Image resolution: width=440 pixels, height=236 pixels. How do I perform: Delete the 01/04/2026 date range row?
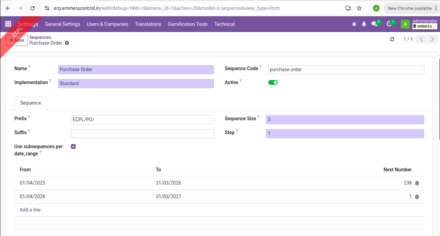point(417,197)
